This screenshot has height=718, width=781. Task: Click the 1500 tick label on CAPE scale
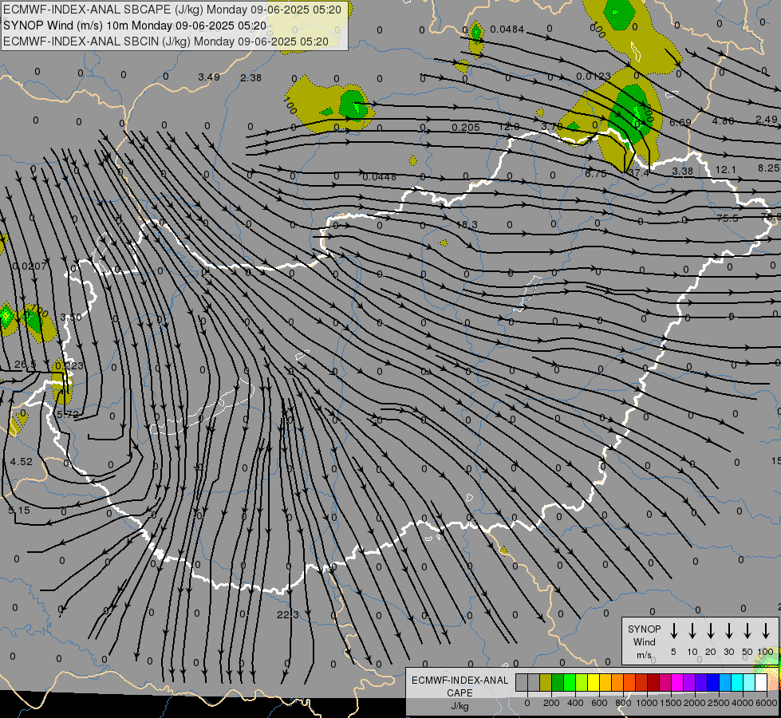[x=671, y=703]
